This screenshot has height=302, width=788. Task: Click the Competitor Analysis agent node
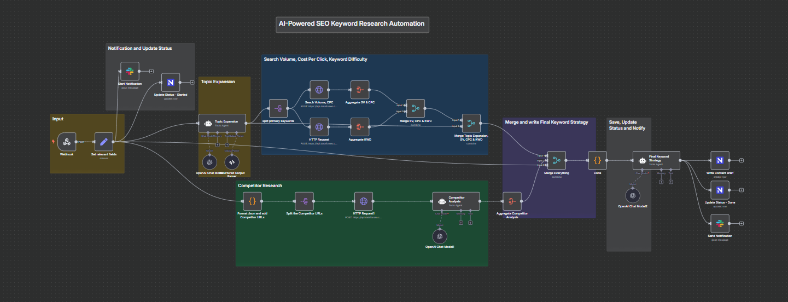pos(456,201)
